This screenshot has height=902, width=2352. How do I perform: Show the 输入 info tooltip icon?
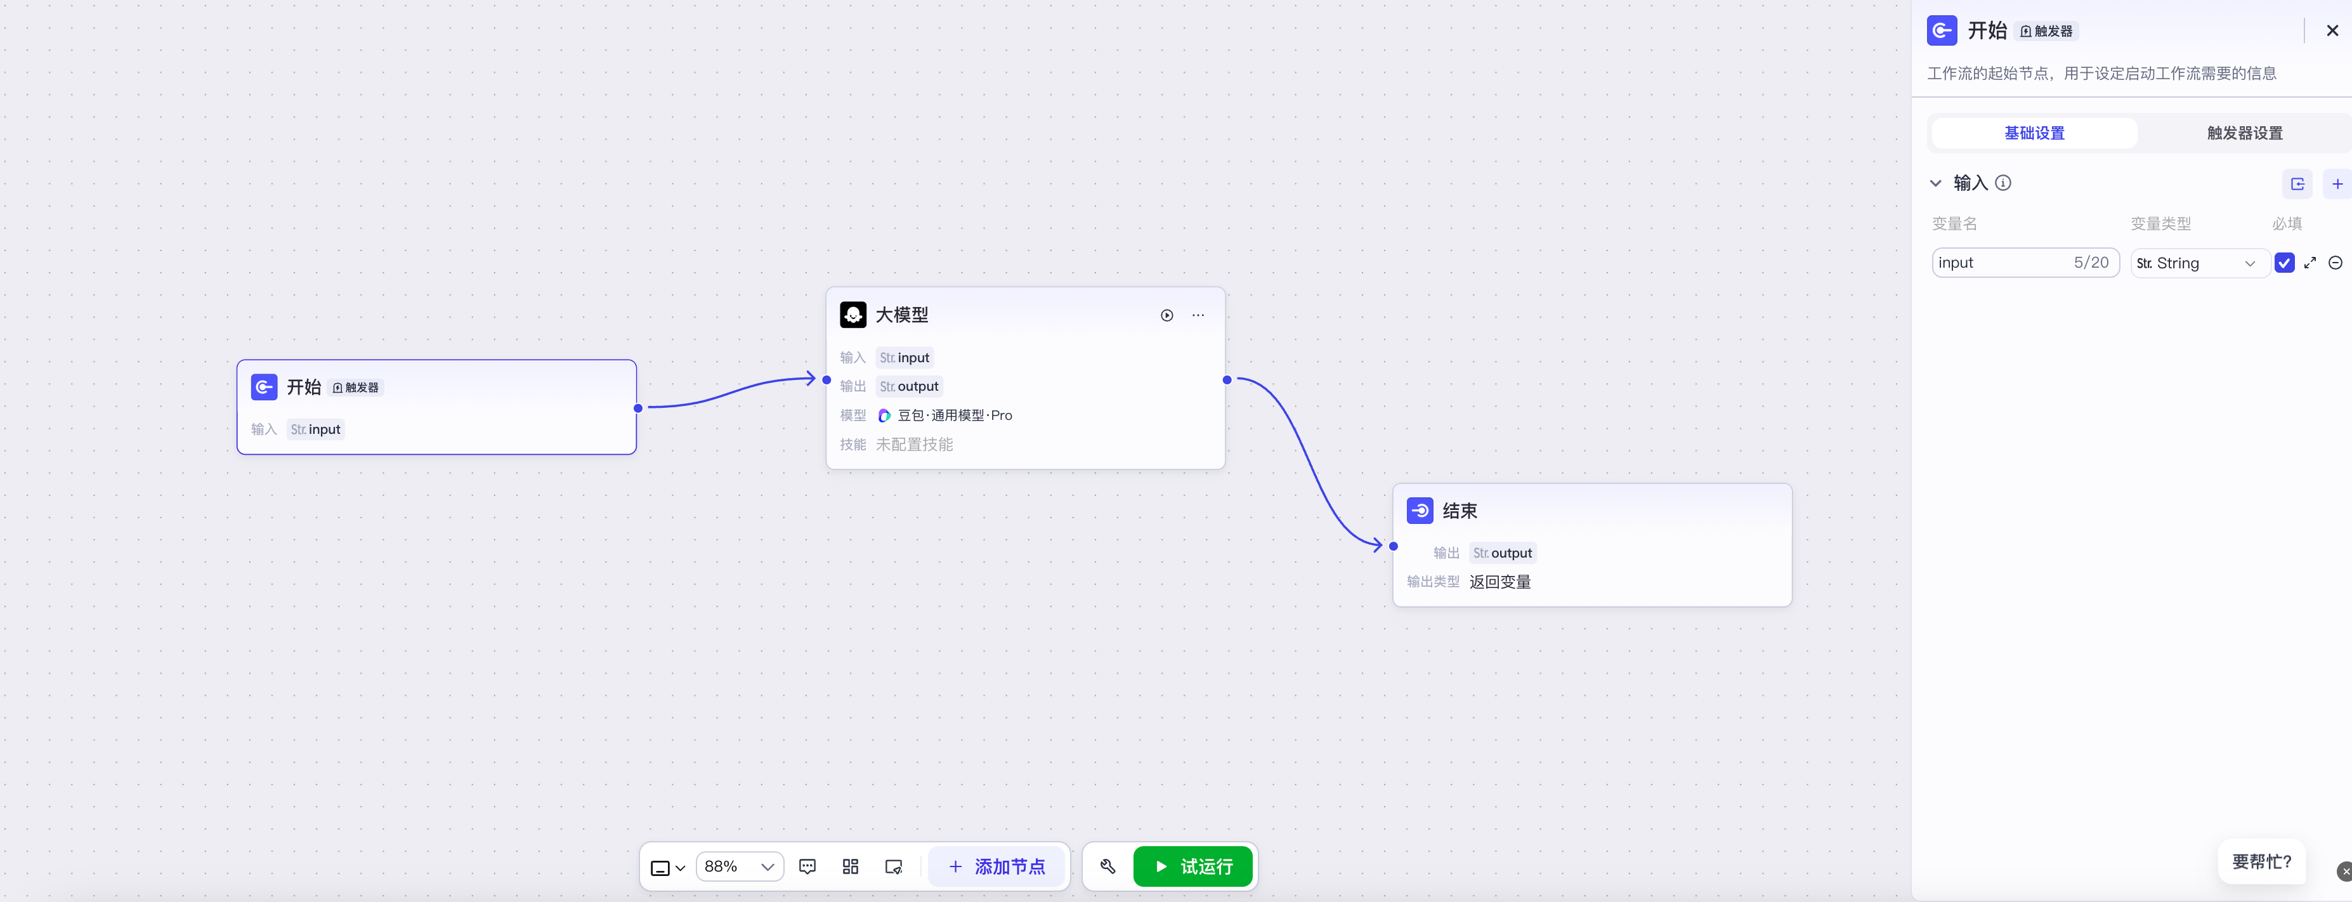[x=2003, y=183]
